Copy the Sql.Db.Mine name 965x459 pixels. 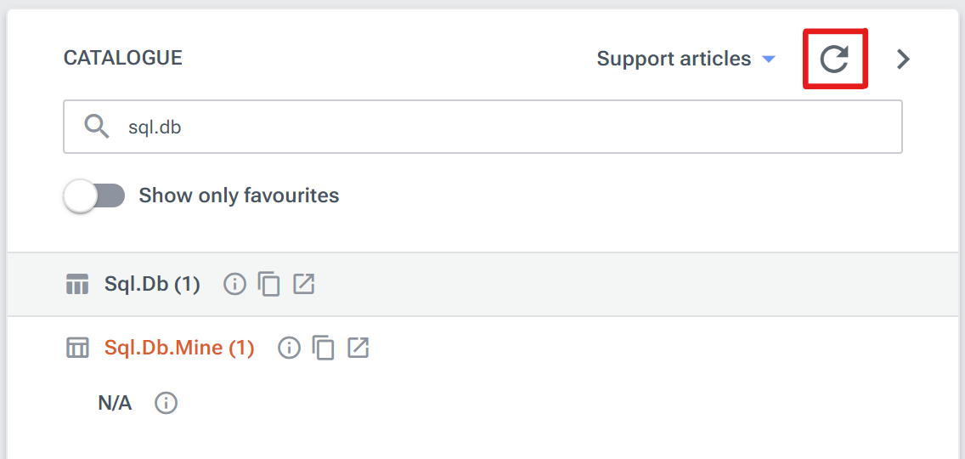point(324,348)
